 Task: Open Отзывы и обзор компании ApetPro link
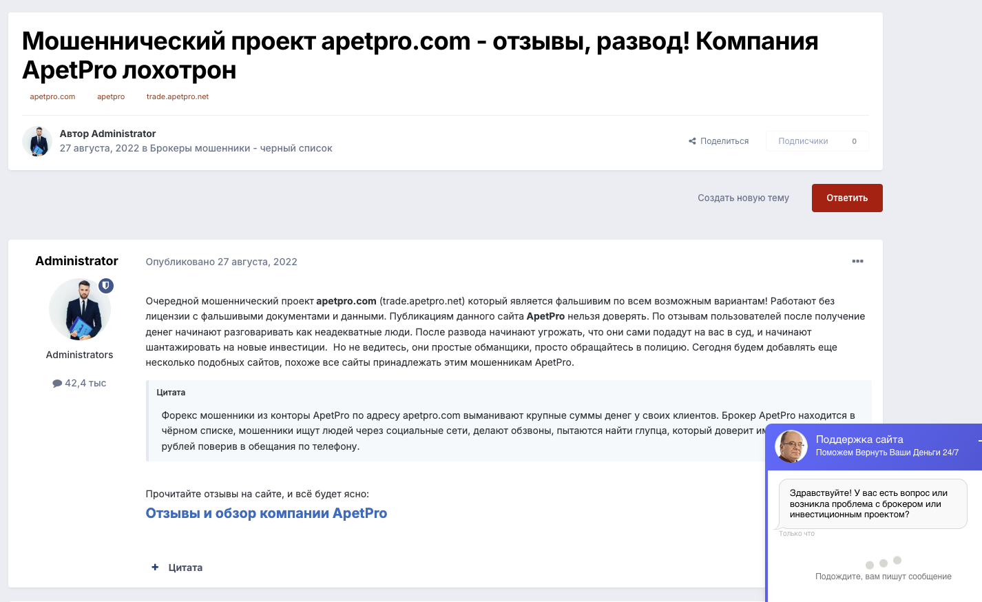click(x=266, y=513)
